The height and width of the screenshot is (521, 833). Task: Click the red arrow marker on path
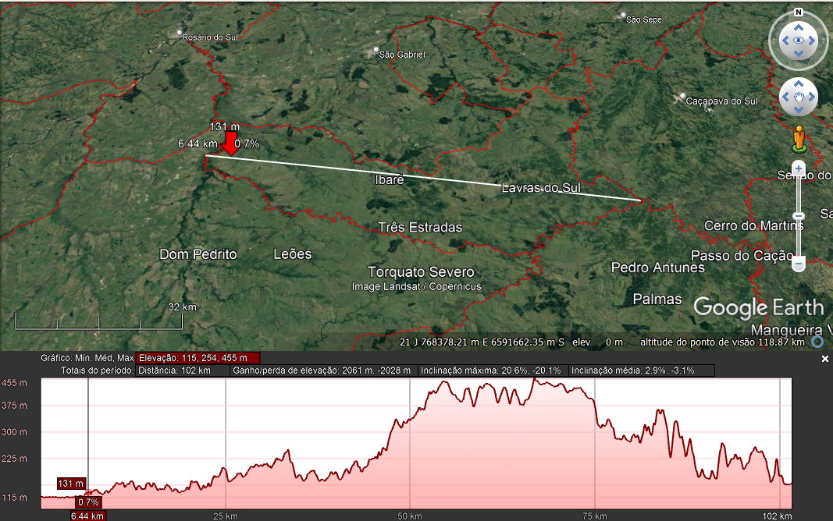tap(230, 144)
